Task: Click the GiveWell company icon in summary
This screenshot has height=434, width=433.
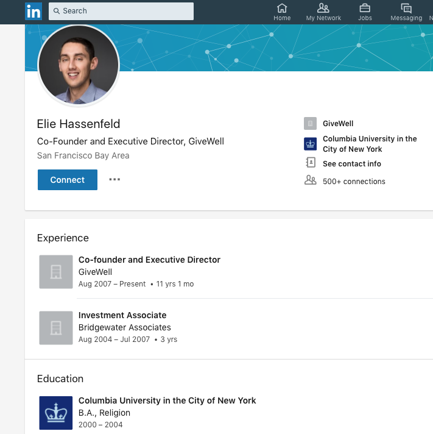Action: [x=311, y=124]
